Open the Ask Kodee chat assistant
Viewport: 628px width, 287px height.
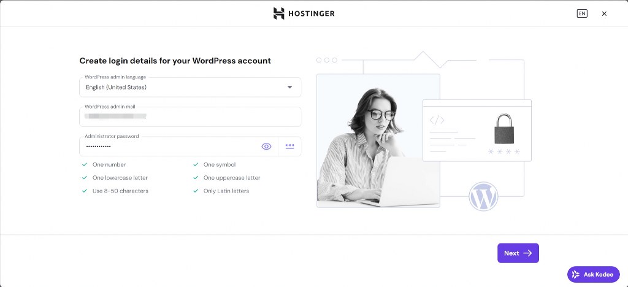tap(594, 275)
